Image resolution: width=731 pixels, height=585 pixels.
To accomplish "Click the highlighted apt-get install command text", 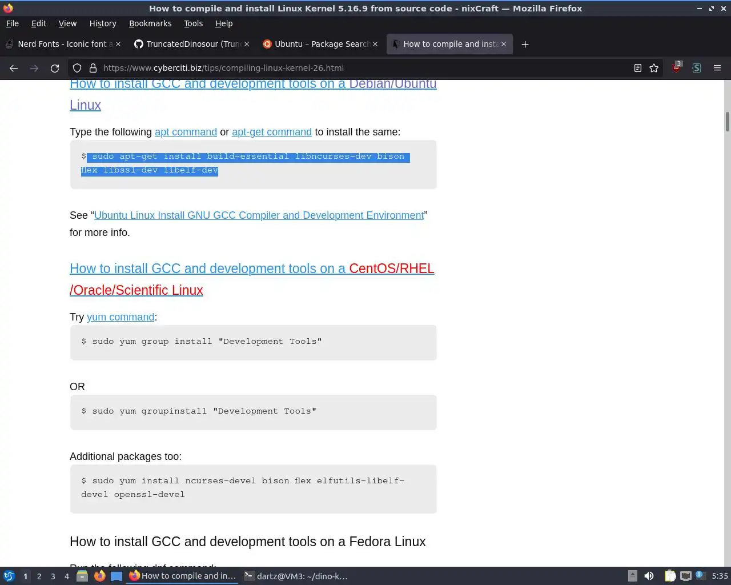I will (246, 163).
